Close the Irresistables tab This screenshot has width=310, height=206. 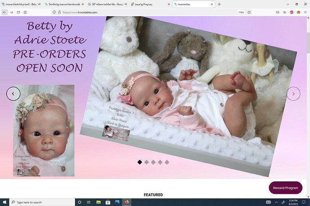[212, 4]
